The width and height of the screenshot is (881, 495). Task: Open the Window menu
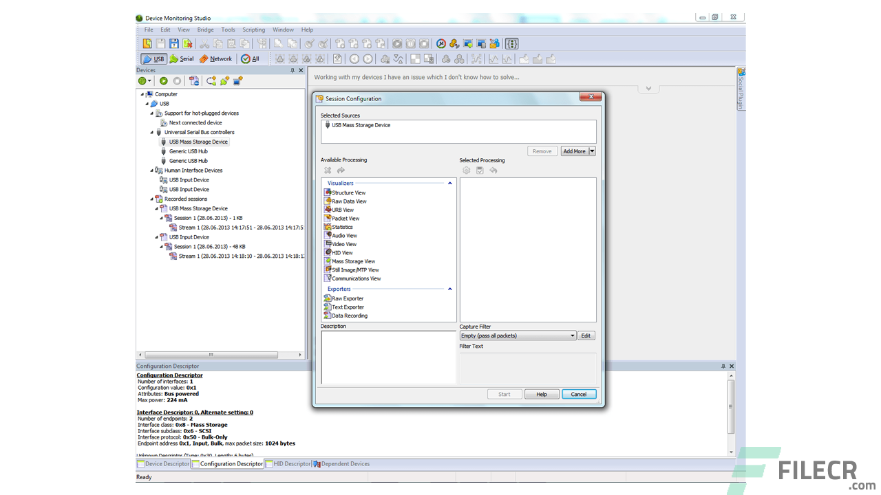coord(283,30)
